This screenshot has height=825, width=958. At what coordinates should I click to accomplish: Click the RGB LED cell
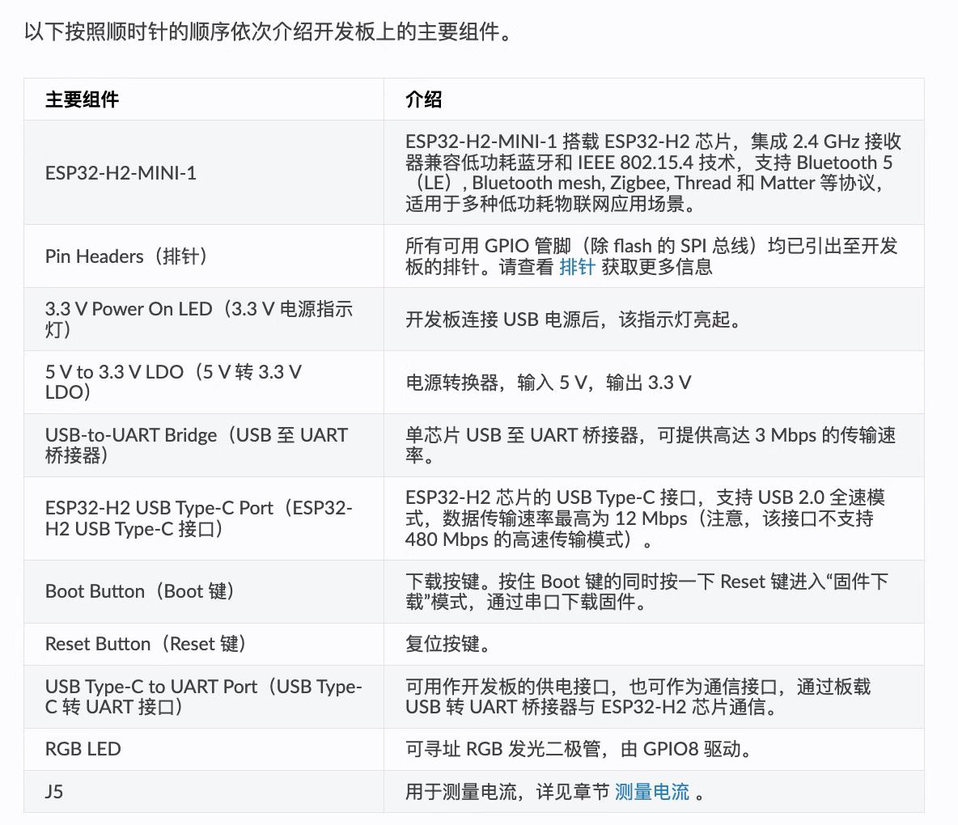pos(203,749)
